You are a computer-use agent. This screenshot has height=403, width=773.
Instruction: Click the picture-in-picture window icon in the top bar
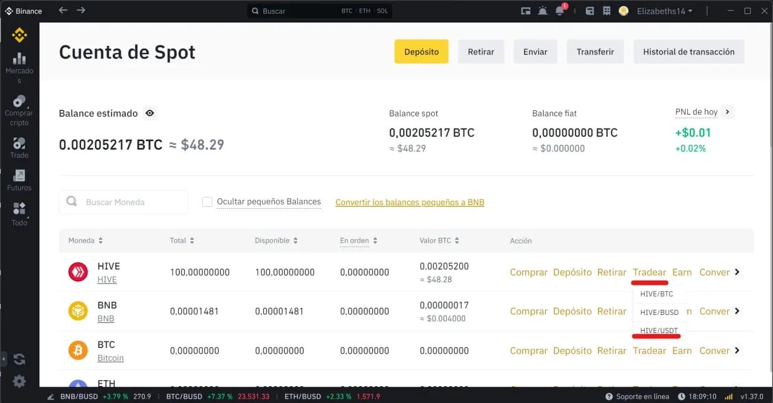click(x=526, y=11)
